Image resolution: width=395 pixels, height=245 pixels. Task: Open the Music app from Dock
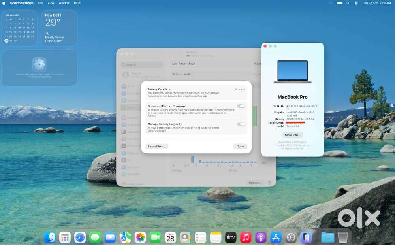coord(246,237)
